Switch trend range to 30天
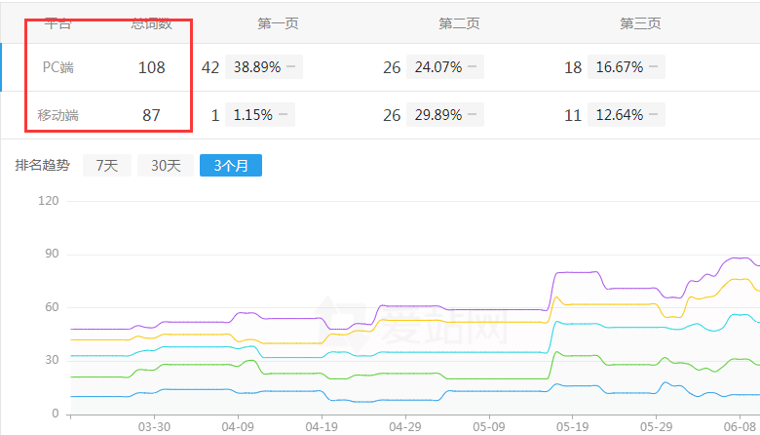 [166, 166]
